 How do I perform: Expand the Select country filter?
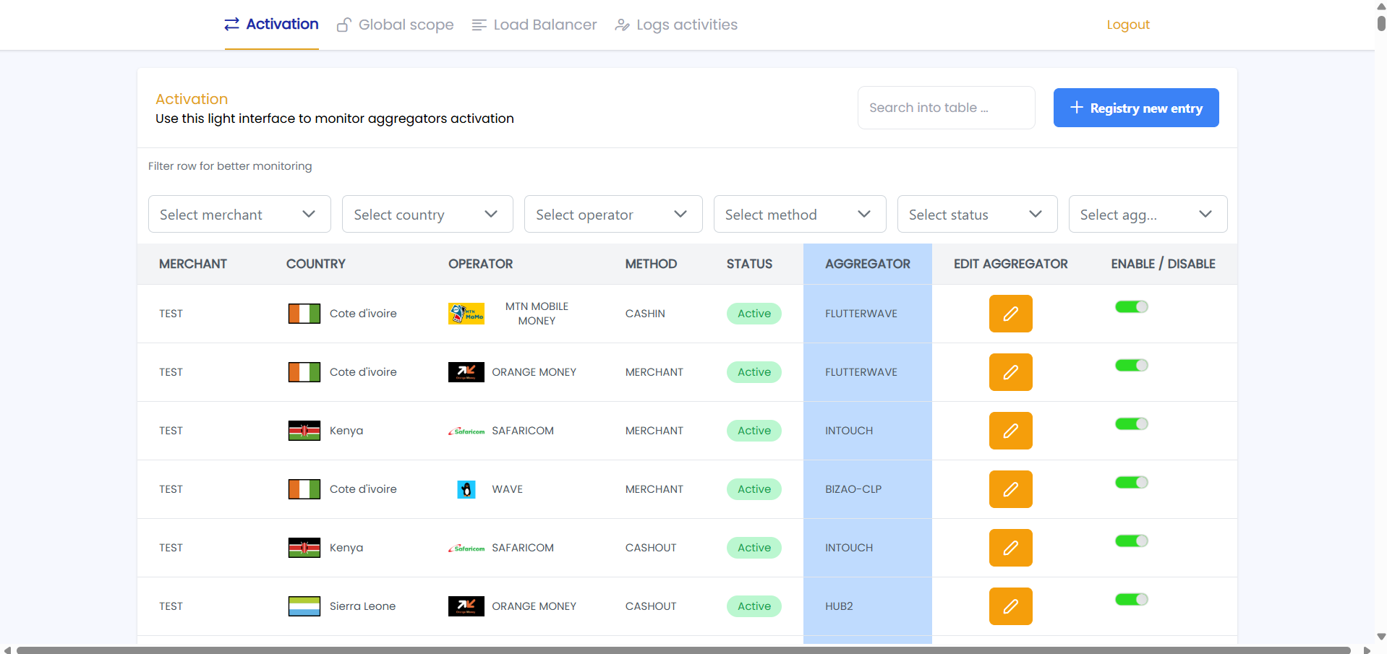(427, 215)
